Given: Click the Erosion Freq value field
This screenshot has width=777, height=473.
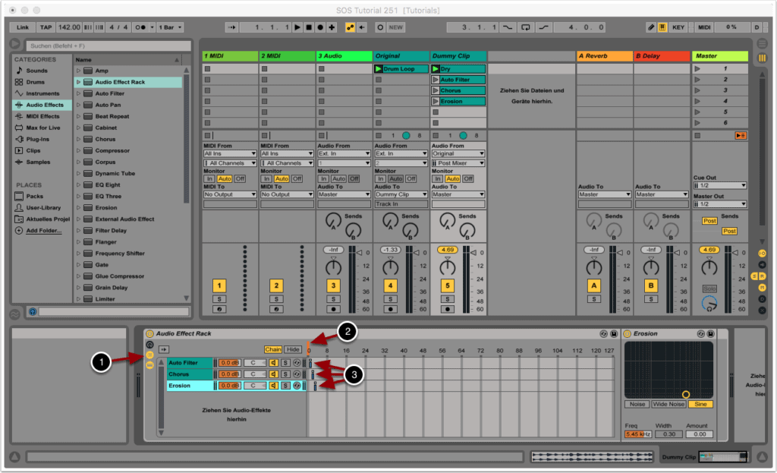Looking at the screenshot, I should point(636,434).
